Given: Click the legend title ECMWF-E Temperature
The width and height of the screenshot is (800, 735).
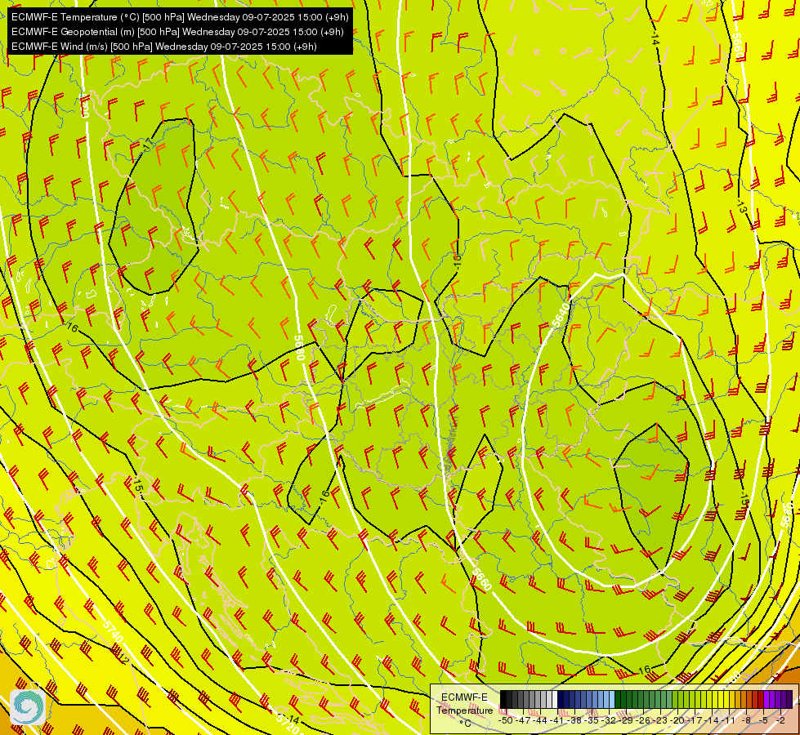Looking at the screenshot, I should 465,703.
